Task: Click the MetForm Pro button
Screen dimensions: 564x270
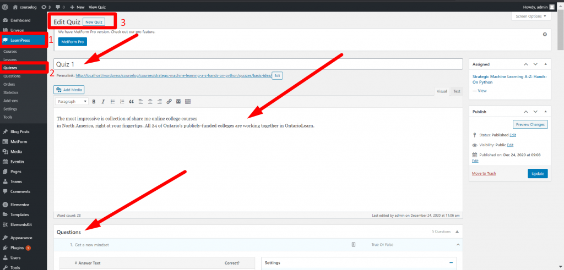Action: (72, 42)
